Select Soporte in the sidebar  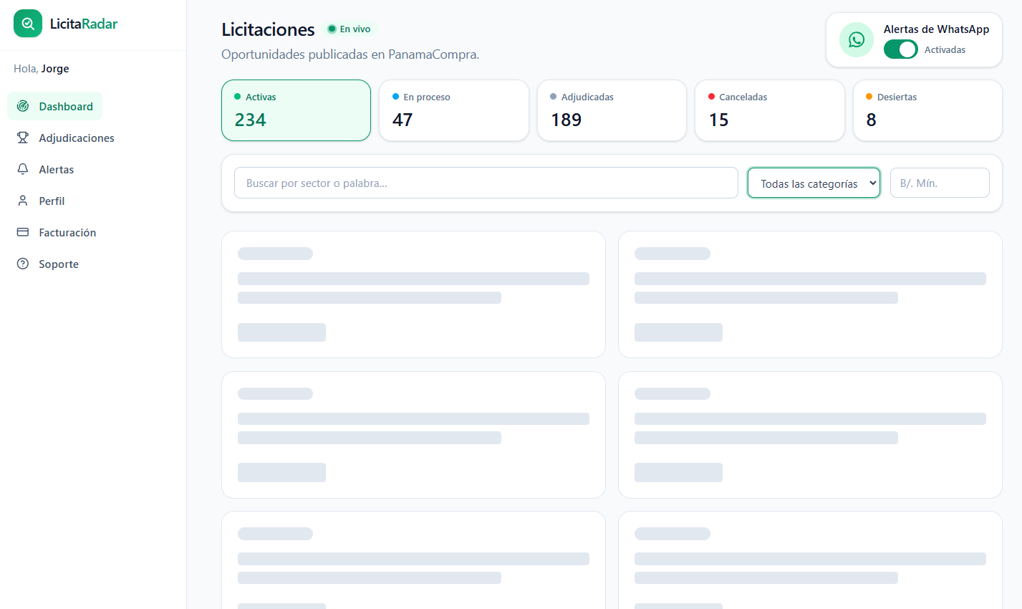pos(48,264)
